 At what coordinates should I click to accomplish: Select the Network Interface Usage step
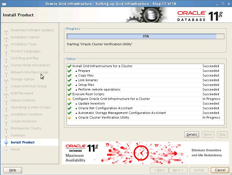coord(30,72)
